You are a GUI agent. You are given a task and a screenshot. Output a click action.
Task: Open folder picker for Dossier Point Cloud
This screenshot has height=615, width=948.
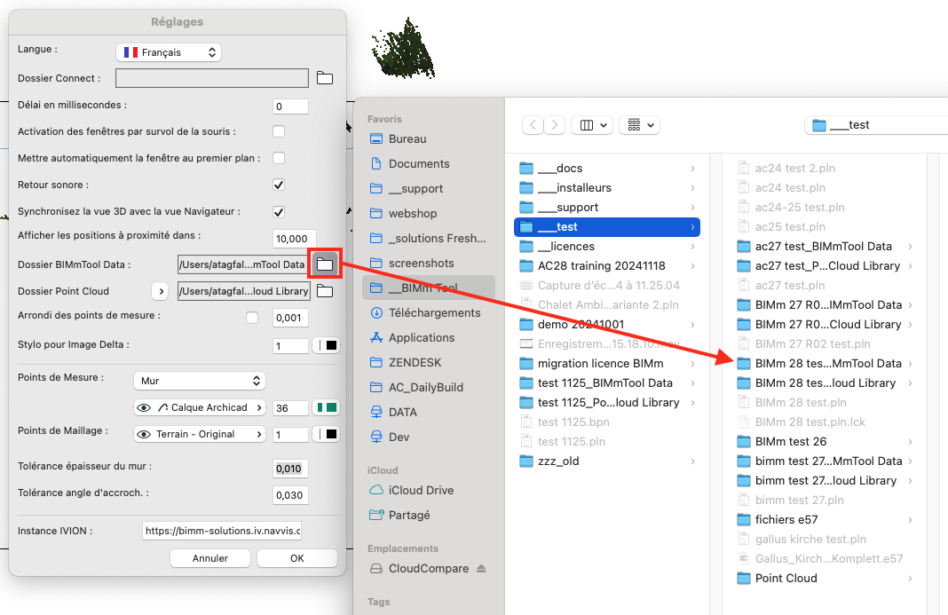[325, 291]
